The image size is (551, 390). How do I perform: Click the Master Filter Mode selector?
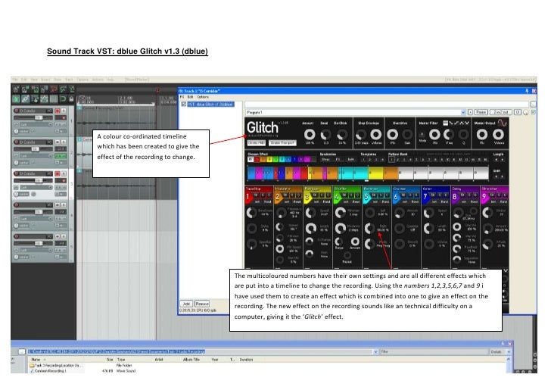pos(422,135)
